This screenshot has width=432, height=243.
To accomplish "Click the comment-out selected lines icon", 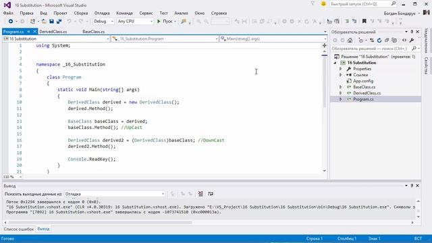I will 347,21.
